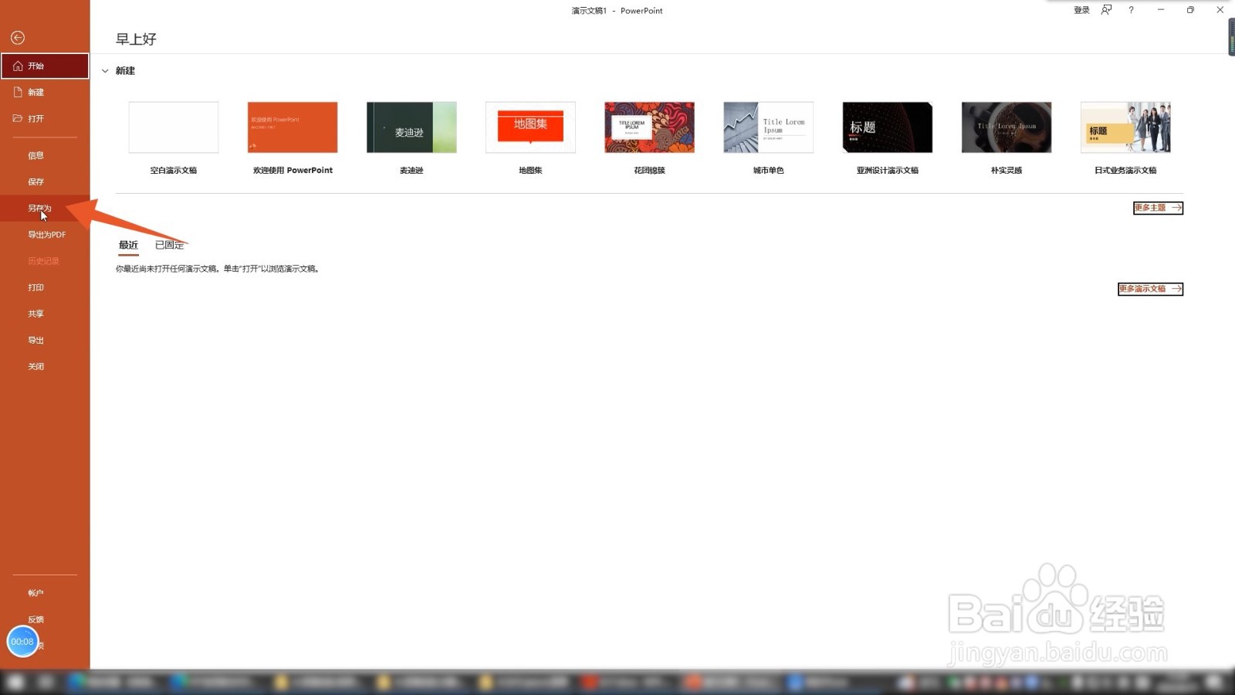Open 反馈 in the sidebar
The image size is (1235, 695).
click(x=45, y=619)
